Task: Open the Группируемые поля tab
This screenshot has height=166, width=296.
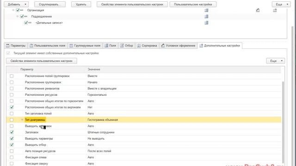Action: coord(85,46)
